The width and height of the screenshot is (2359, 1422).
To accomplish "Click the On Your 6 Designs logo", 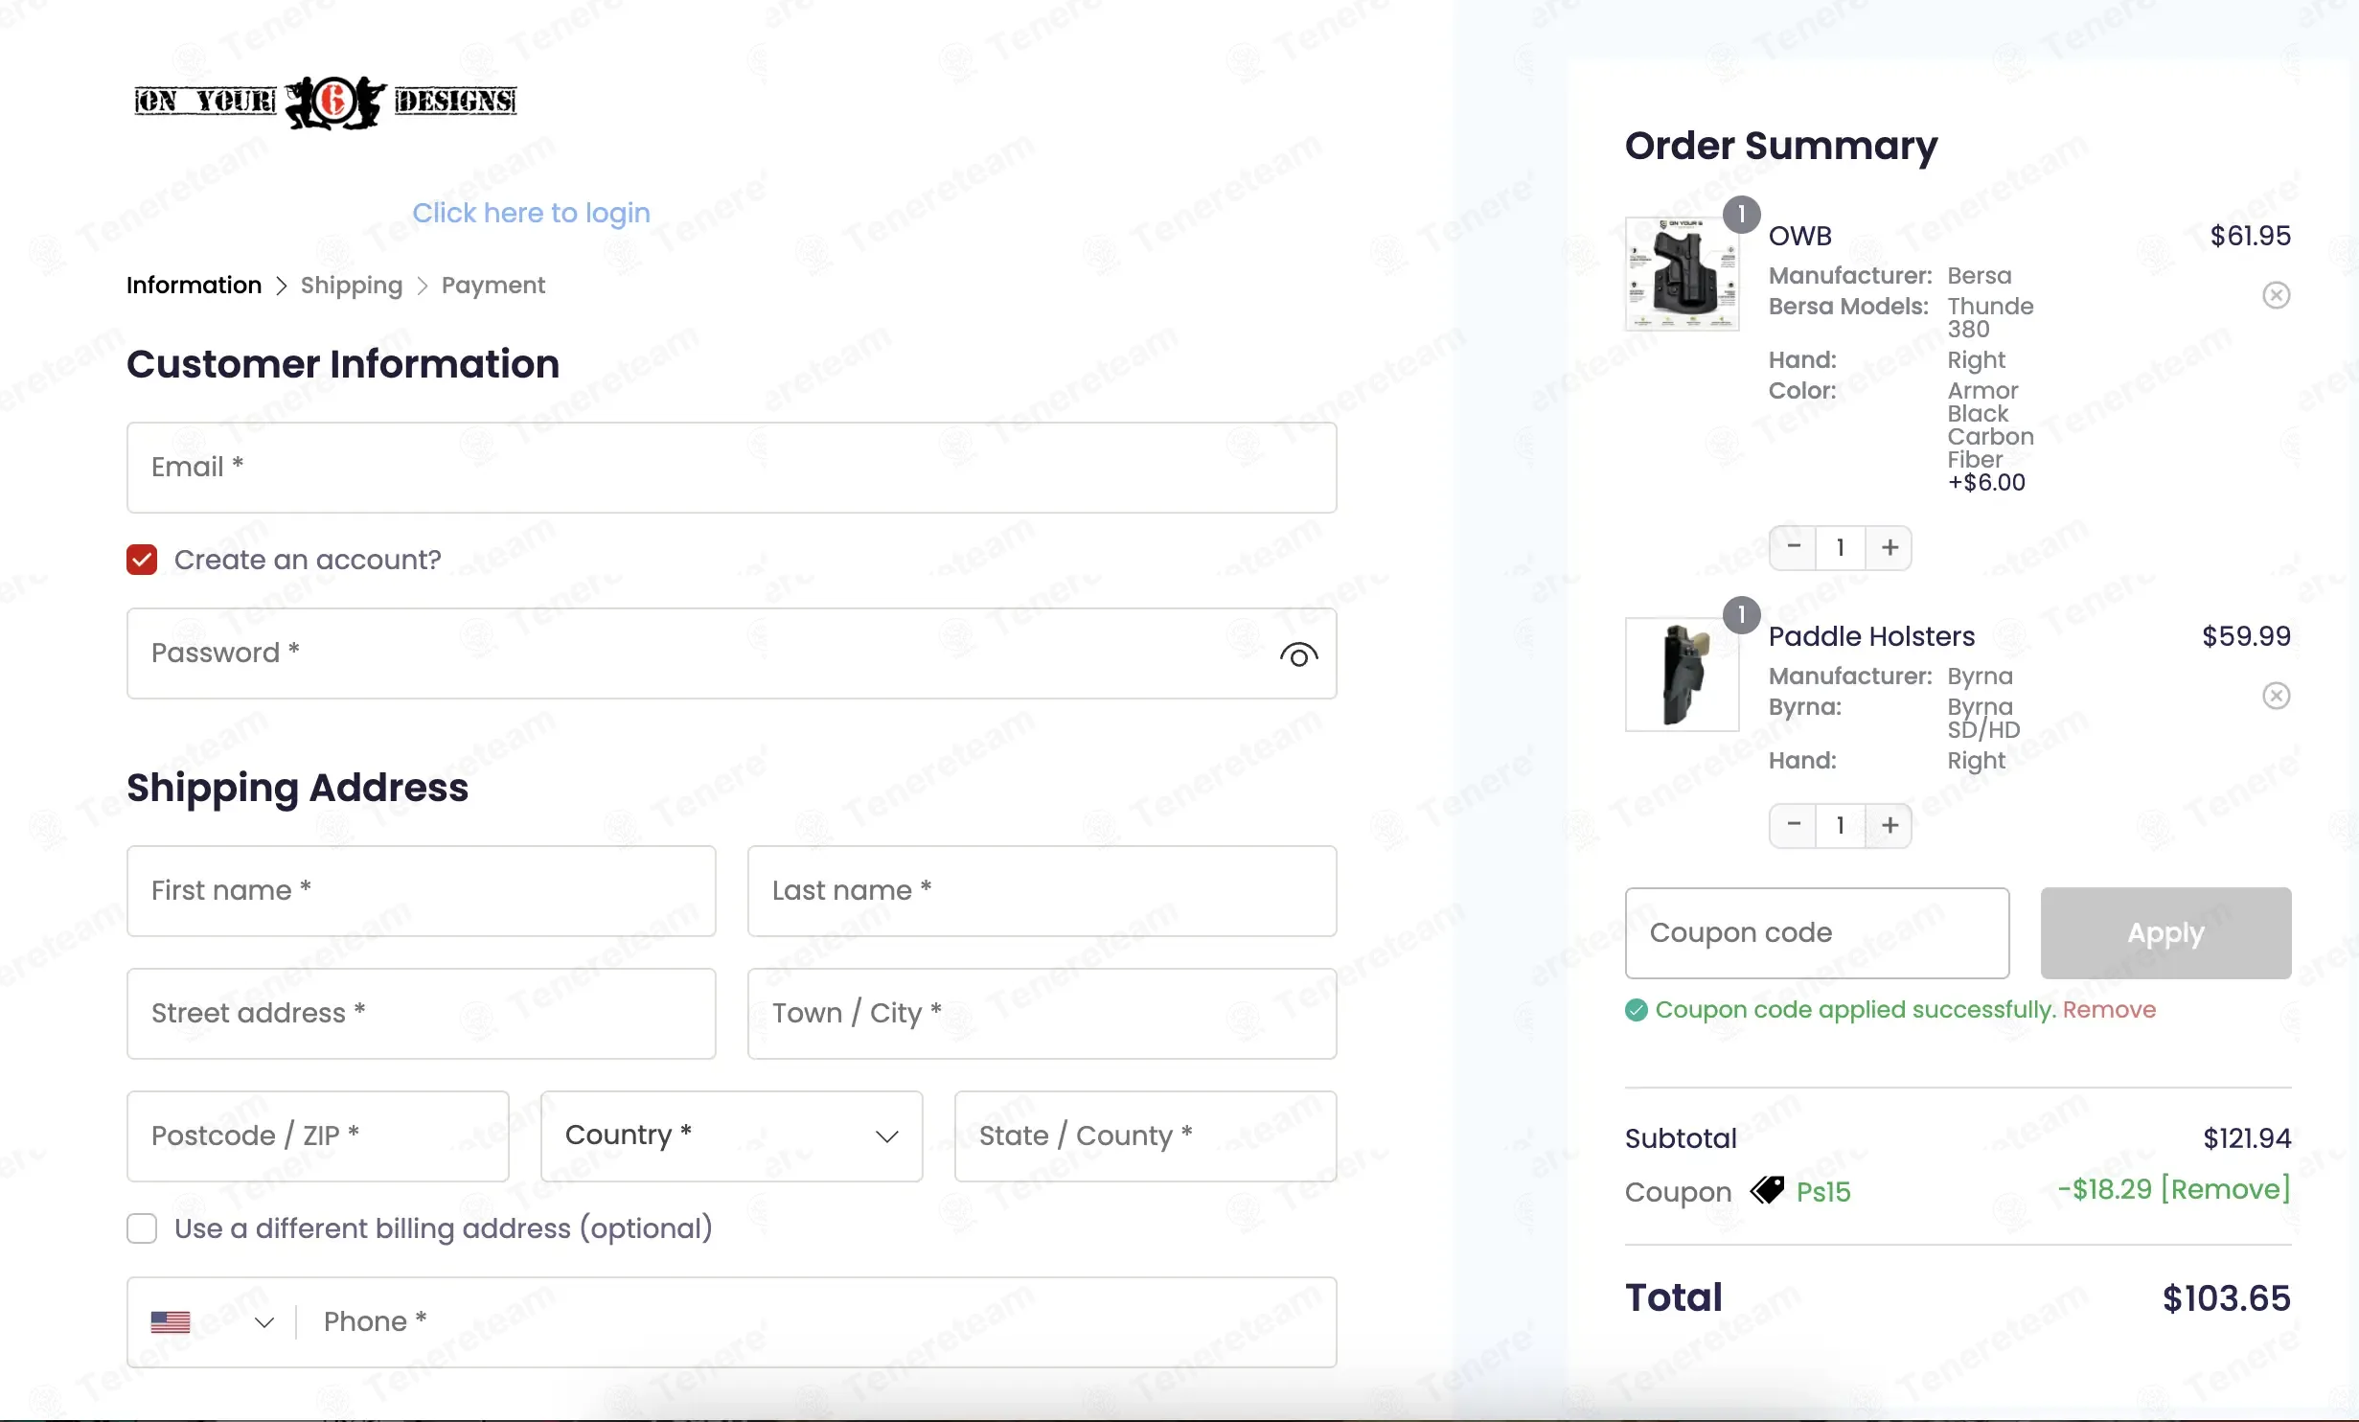I will click(x=326, y=102).
